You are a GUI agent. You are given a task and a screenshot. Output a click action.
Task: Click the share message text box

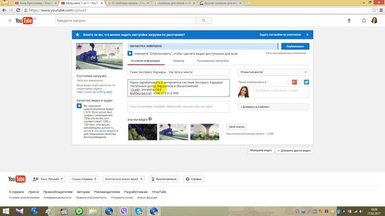coord(281,92)
